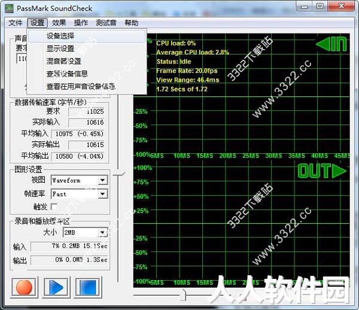Maximize the SoundCheck window
Image resolution: width=359 pixels, height=310 pixels.
(x=320, y=6)
